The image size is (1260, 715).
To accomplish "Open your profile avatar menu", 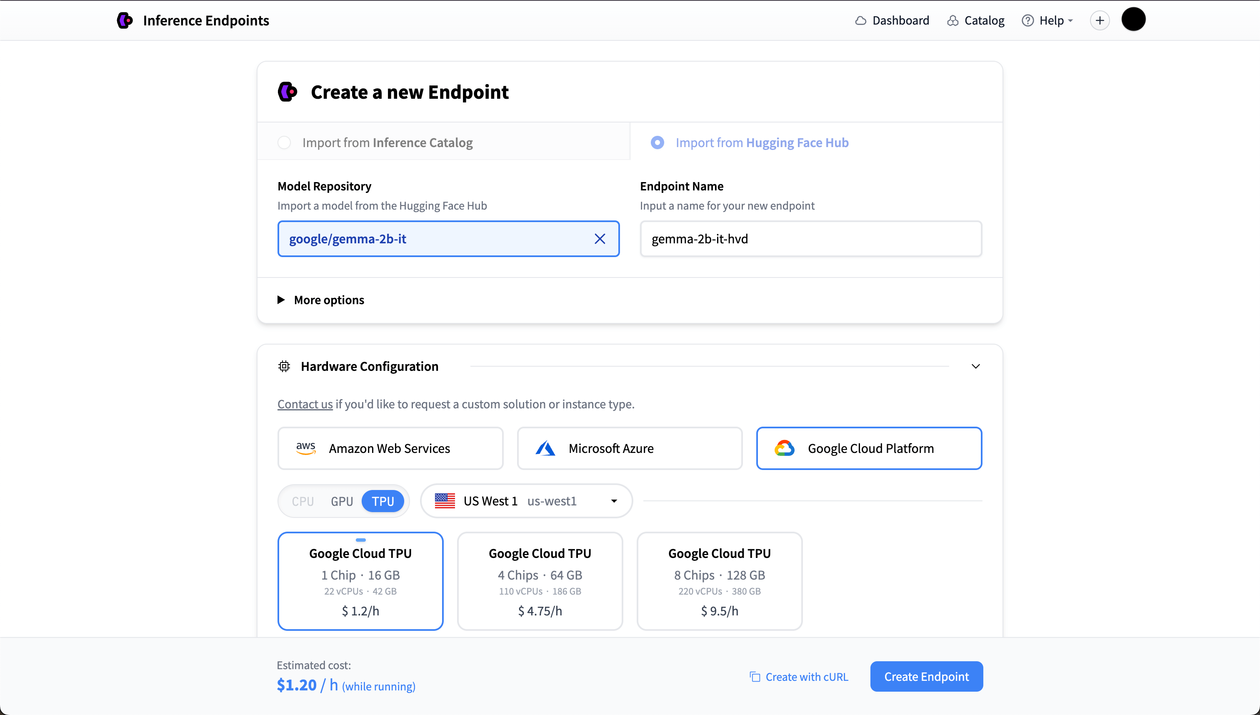I will 1133,19.
